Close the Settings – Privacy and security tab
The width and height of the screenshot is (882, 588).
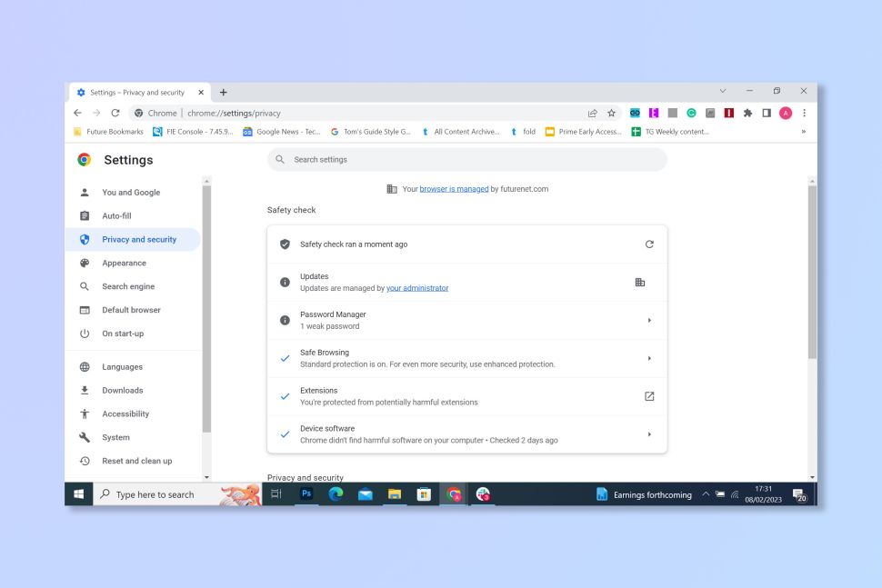click(201, 92)
